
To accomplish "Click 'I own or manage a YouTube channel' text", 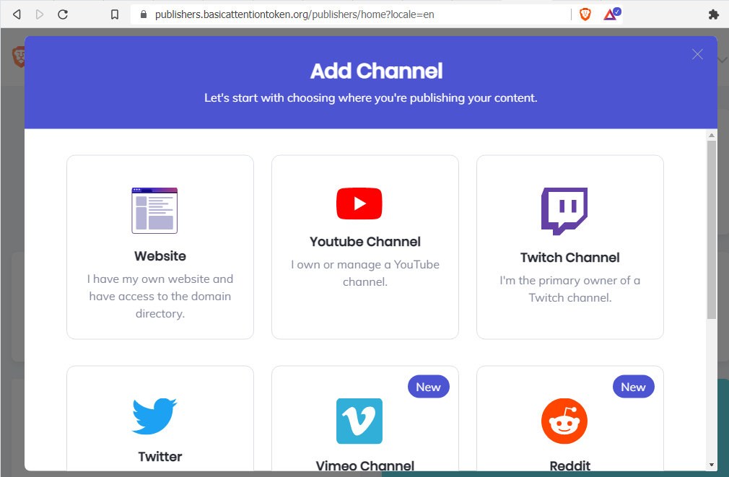I will pyautogui.click(x=365, y=273).
